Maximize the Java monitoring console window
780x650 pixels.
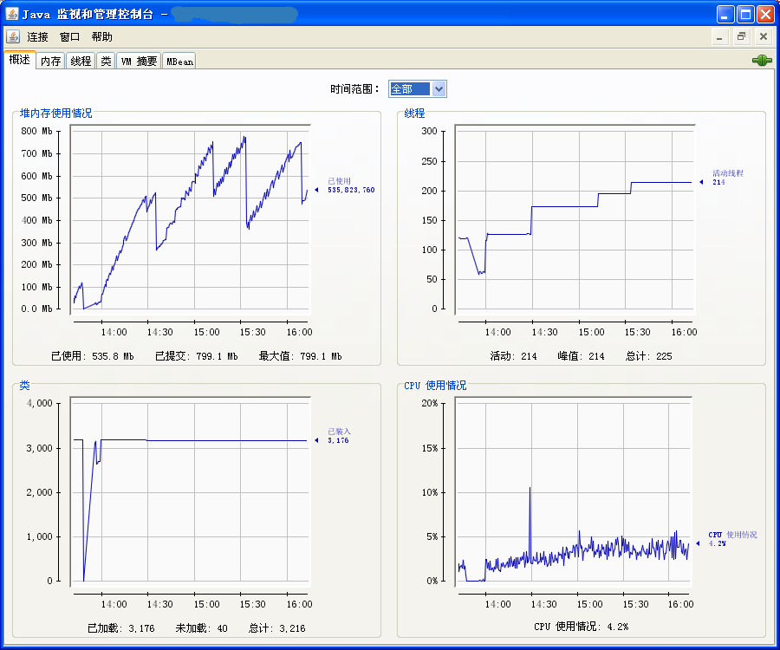pyautogui.click(x=745, y=15)
